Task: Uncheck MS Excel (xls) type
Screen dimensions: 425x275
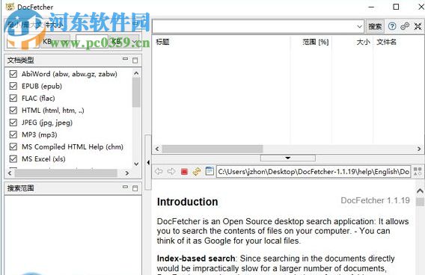Action: pos(13,158)
